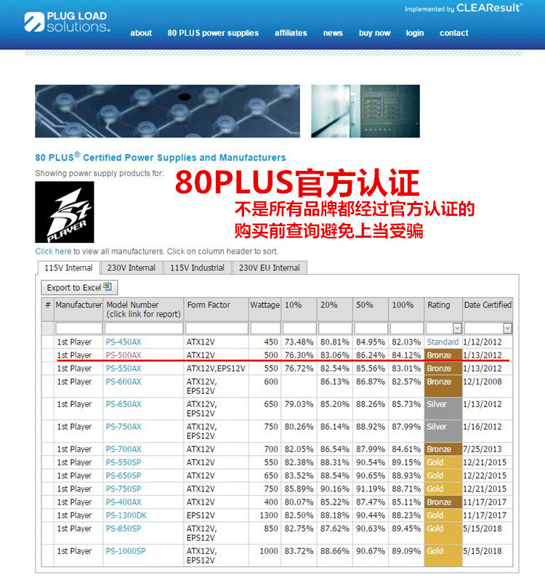This screenshot has height=583, width=545.
Task: Select the 115V Internal tab
Action: click(68, 268)
